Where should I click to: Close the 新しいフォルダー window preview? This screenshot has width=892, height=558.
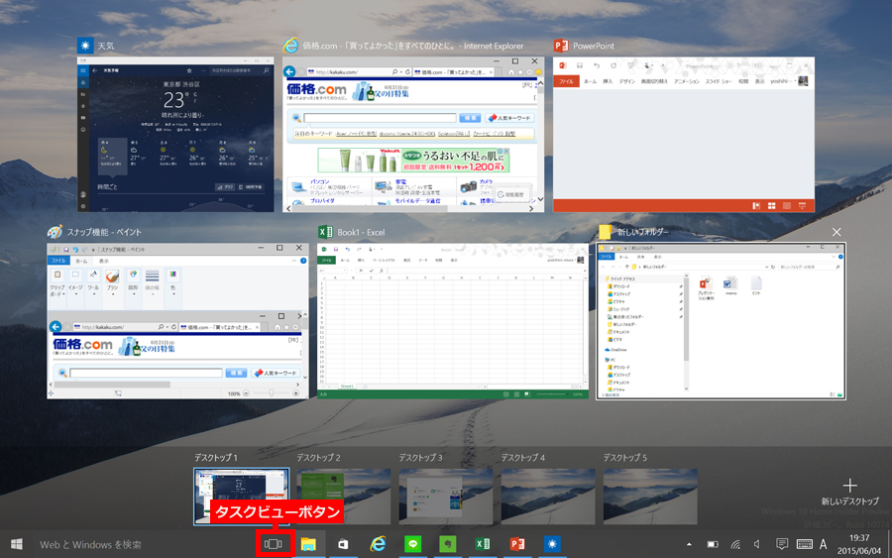pos(836,232)
